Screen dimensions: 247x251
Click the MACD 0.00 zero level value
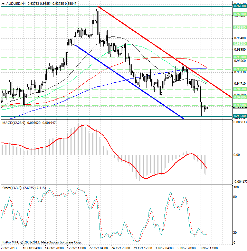[x=237, y=155]
